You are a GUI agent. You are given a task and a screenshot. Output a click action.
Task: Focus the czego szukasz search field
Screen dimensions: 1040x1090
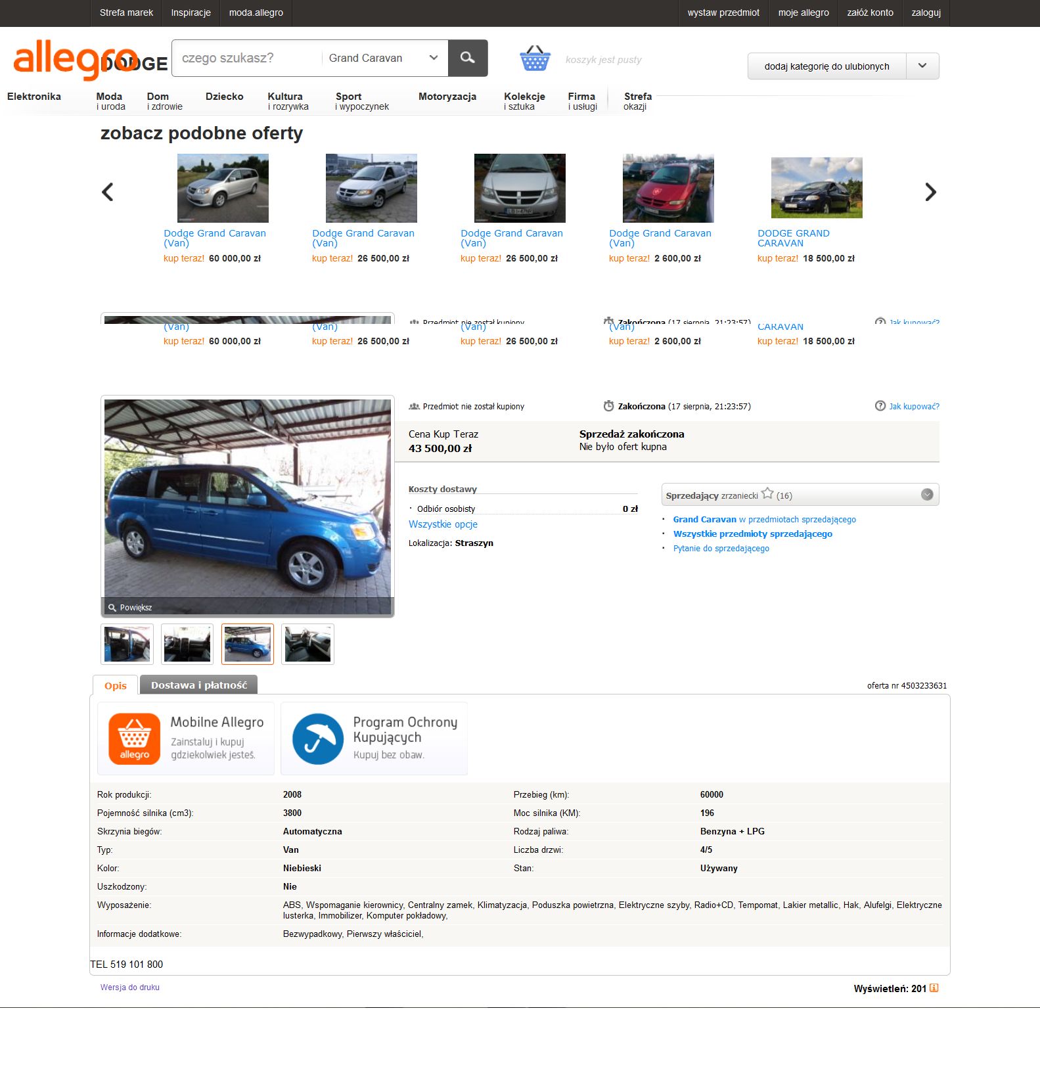(248, 58)
